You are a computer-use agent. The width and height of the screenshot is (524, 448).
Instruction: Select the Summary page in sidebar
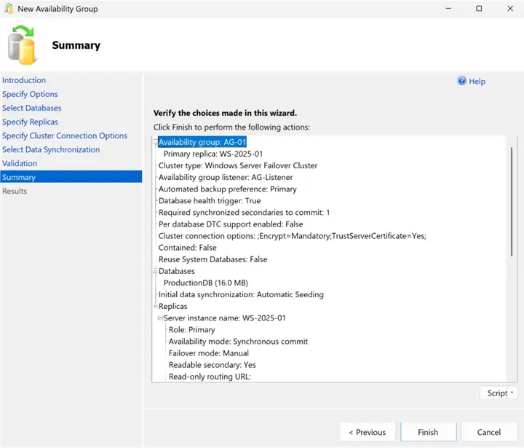coord(71,177)
